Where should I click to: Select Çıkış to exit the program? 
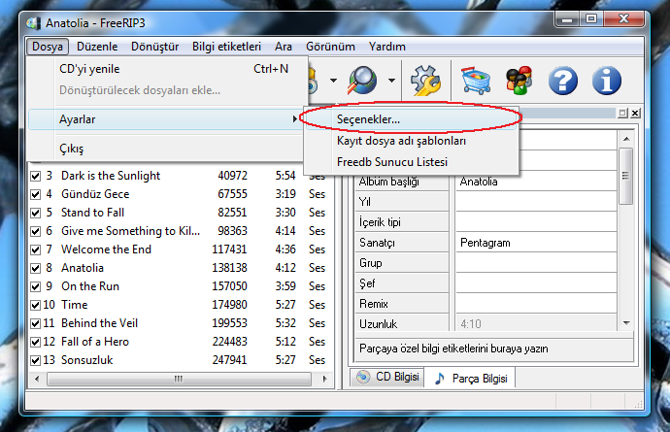pos(167,149)
